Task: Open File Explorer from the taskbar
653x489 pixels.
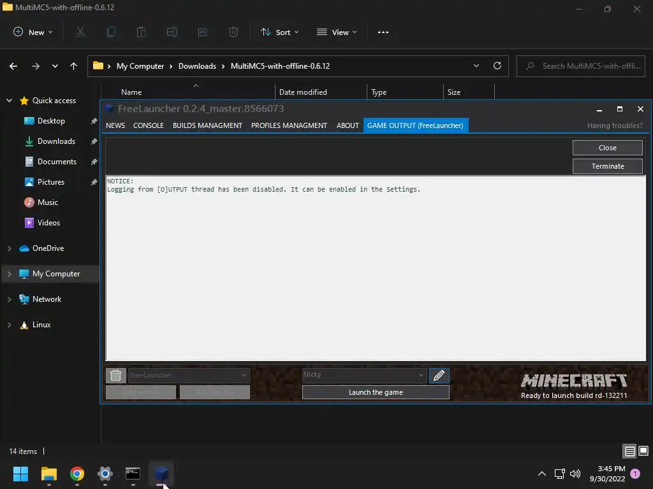Action: (x=48, y=474)
